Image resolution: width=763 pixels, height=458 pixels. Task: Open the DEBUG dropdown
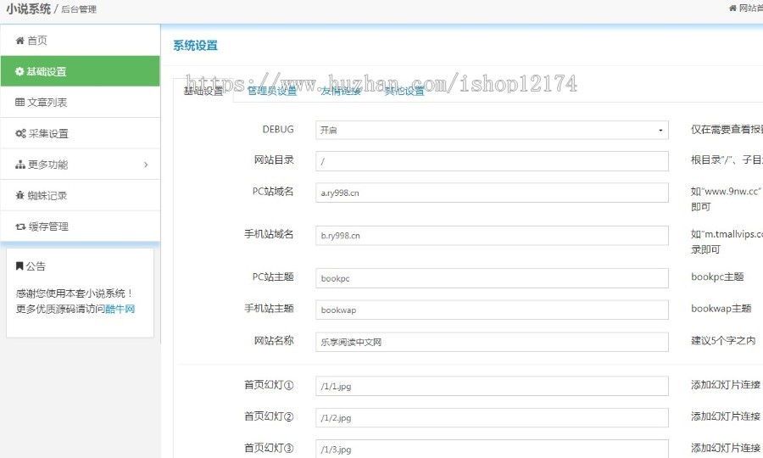click(492, 130)
